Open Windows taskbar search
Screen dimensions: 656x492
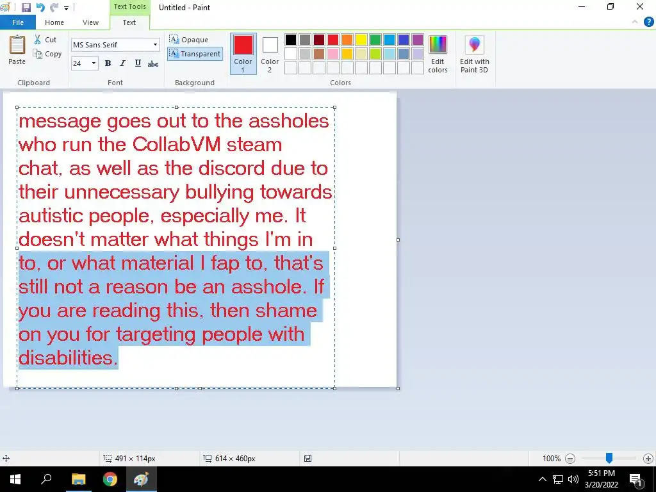click(46, 479)
